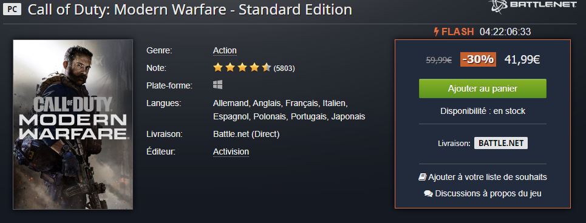Add the game to cart with Ajouter au panier
The height and width of the screenshot is (223, 586).
tap(483, 88)
